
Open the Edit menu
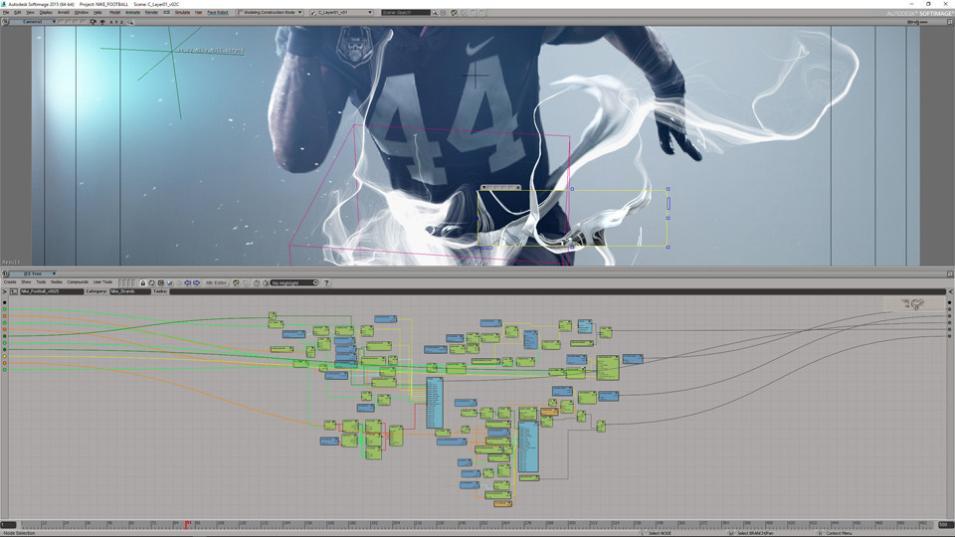(17, 12)
